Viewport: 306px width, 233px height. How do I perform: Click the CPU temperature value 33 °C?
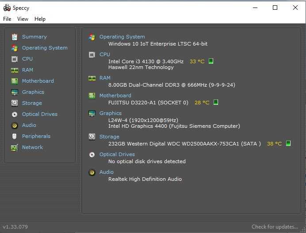(x=197, y=61)
